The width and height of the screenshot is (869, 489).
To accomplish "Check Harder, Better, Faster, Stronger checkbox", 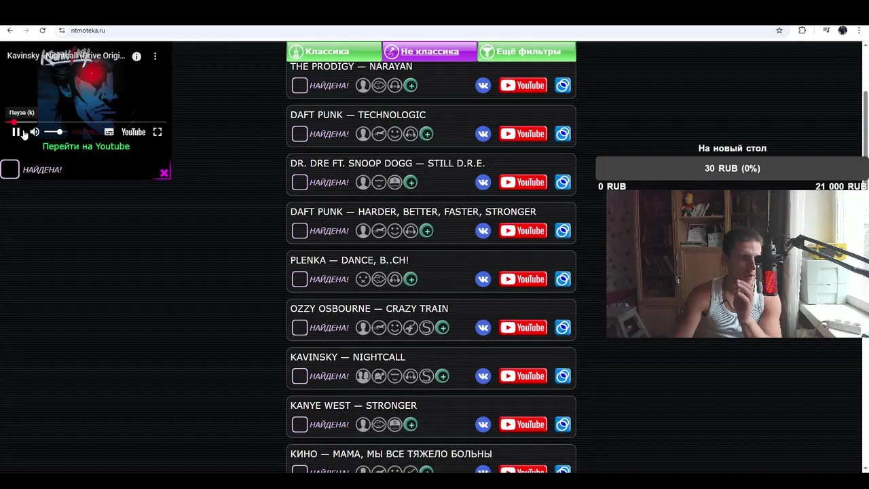I will [x=299, y=231].
